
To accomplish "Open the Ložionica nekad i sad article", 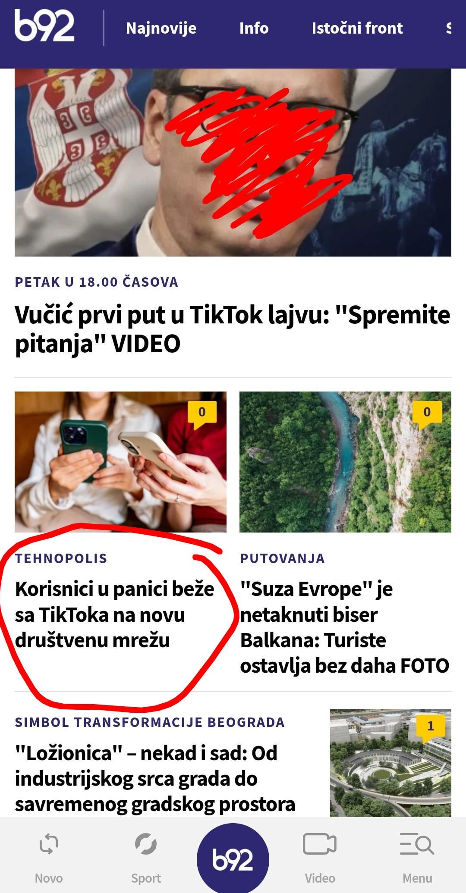I will pyautogui.click(x=155, y=778).
